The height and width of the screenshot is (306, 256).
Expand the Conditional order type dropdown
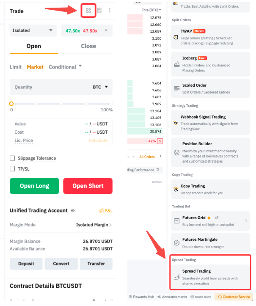click(65, 67)
